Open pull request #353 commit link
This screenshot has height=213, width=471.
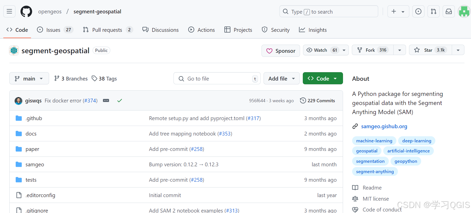tap(225, 134)
